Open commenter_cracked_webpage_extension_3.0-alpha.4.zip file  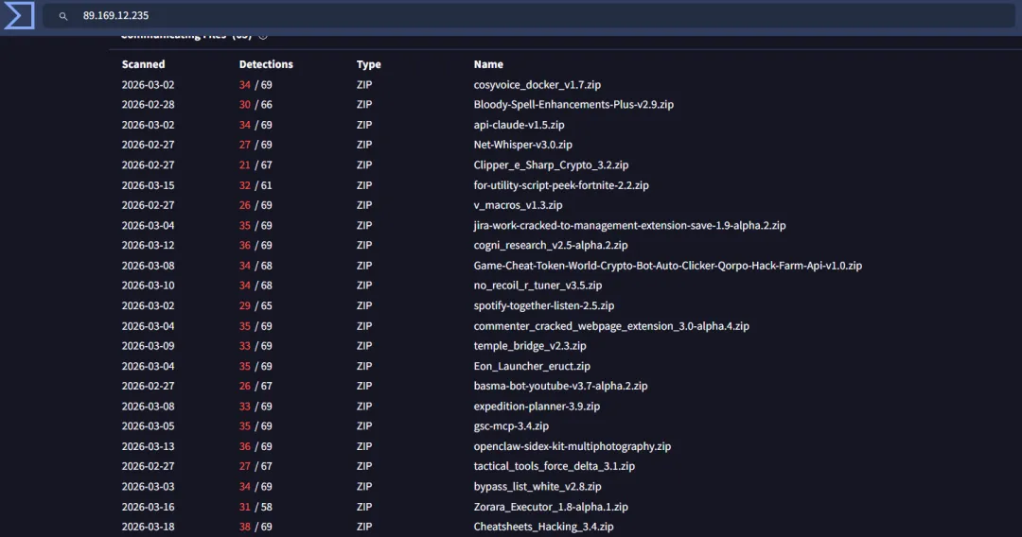611,325
